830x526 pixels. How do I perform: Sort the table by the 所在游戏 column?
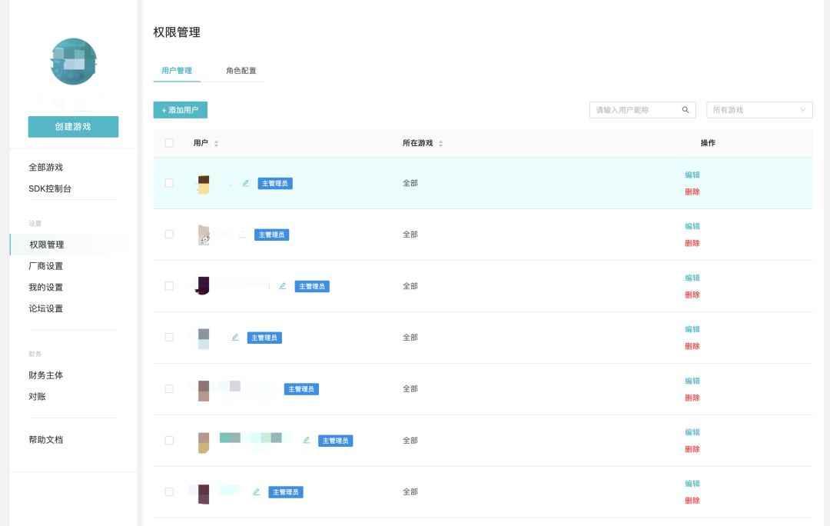click(x=440, y=144)
